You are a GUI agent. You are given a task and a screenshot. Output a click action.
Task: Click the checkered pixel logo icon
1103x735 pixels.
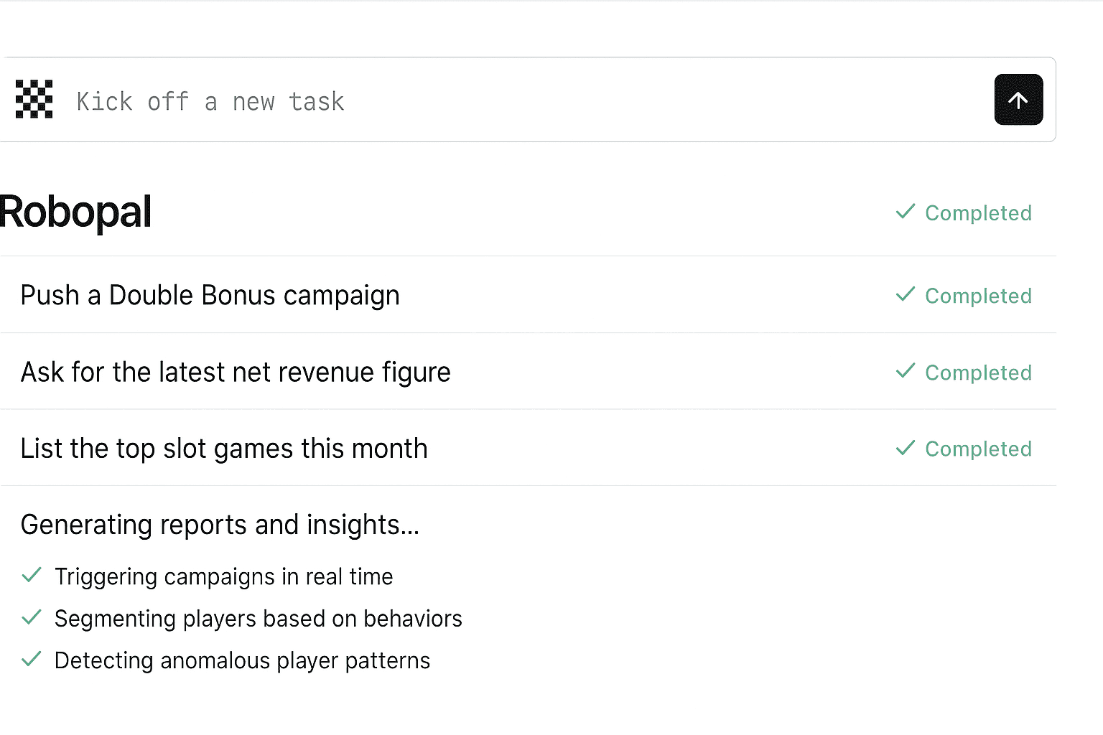pyautogui.click(x=34, y=99)
